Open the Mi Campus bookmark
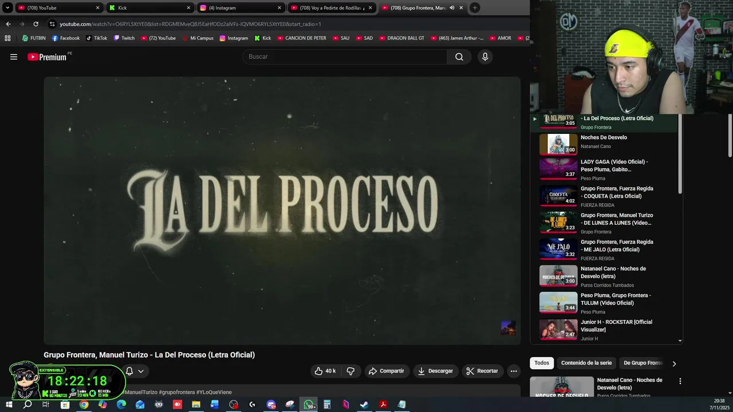The image size is (733, 412). 198,38
